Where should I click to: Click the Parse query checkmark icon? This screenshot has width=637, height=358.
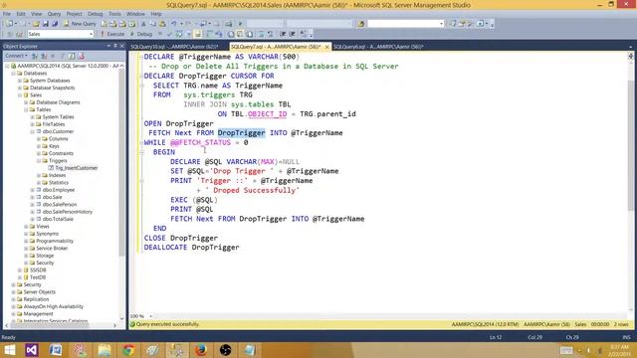170,34
